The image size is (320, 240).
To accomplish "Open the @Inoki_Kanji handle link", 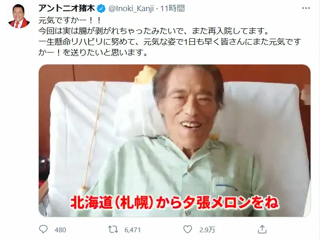I will point(131,9).
